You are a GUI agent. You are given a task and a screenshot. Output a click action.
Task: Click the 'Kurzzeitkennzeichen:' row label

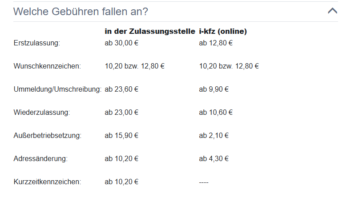point(47,182)
